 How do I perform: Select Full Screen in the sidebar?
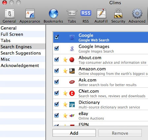22,34
